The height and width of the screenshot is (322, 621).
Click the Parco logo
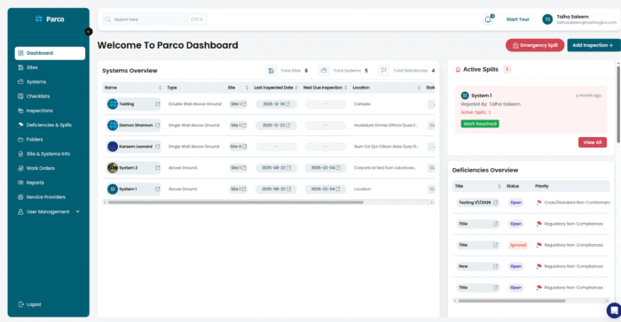click(50, 19)
